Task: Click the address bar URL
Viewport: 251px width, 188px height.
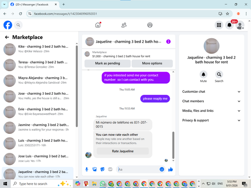Action: click(x=65, y=14)
